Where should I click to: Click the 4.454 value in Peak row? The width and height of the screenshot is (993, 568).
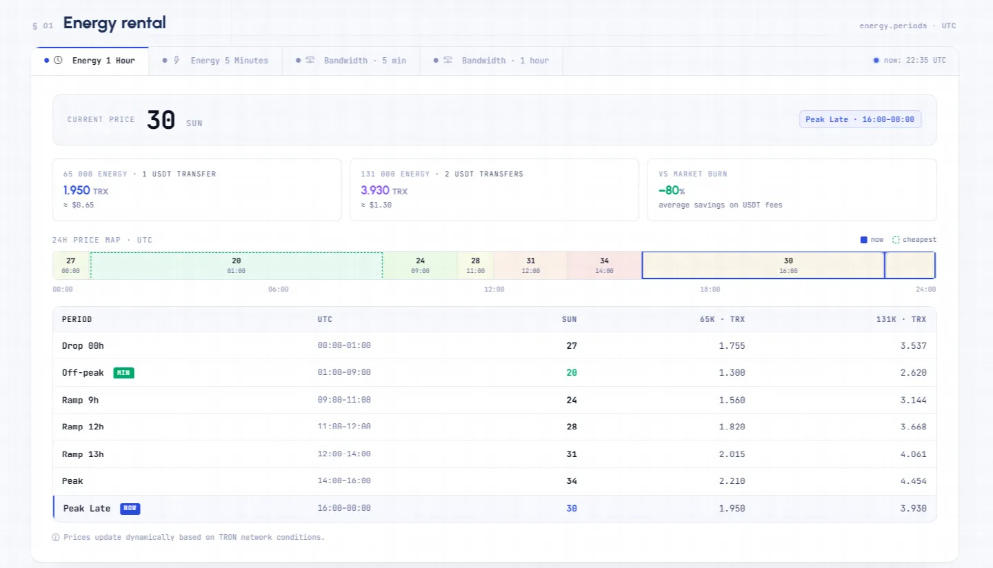pos(914,481)
